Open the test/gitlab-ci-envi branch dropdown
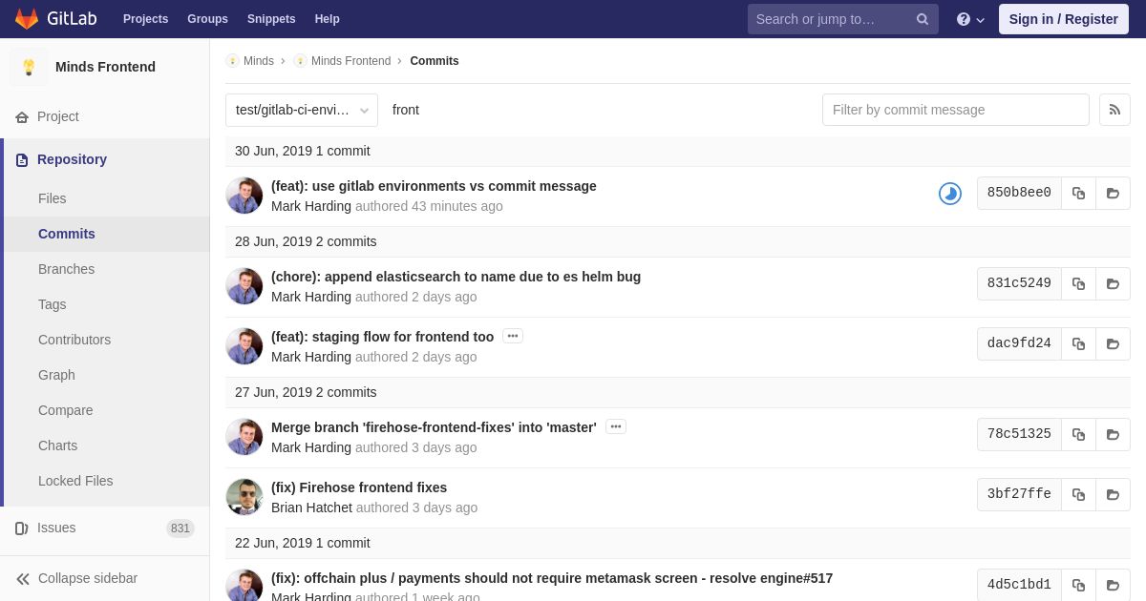 tap(302, 110)
